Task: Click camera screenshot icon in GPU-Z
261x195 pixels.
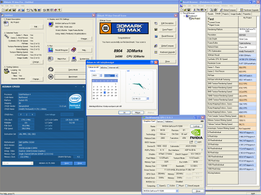Action: coord(202,121)
